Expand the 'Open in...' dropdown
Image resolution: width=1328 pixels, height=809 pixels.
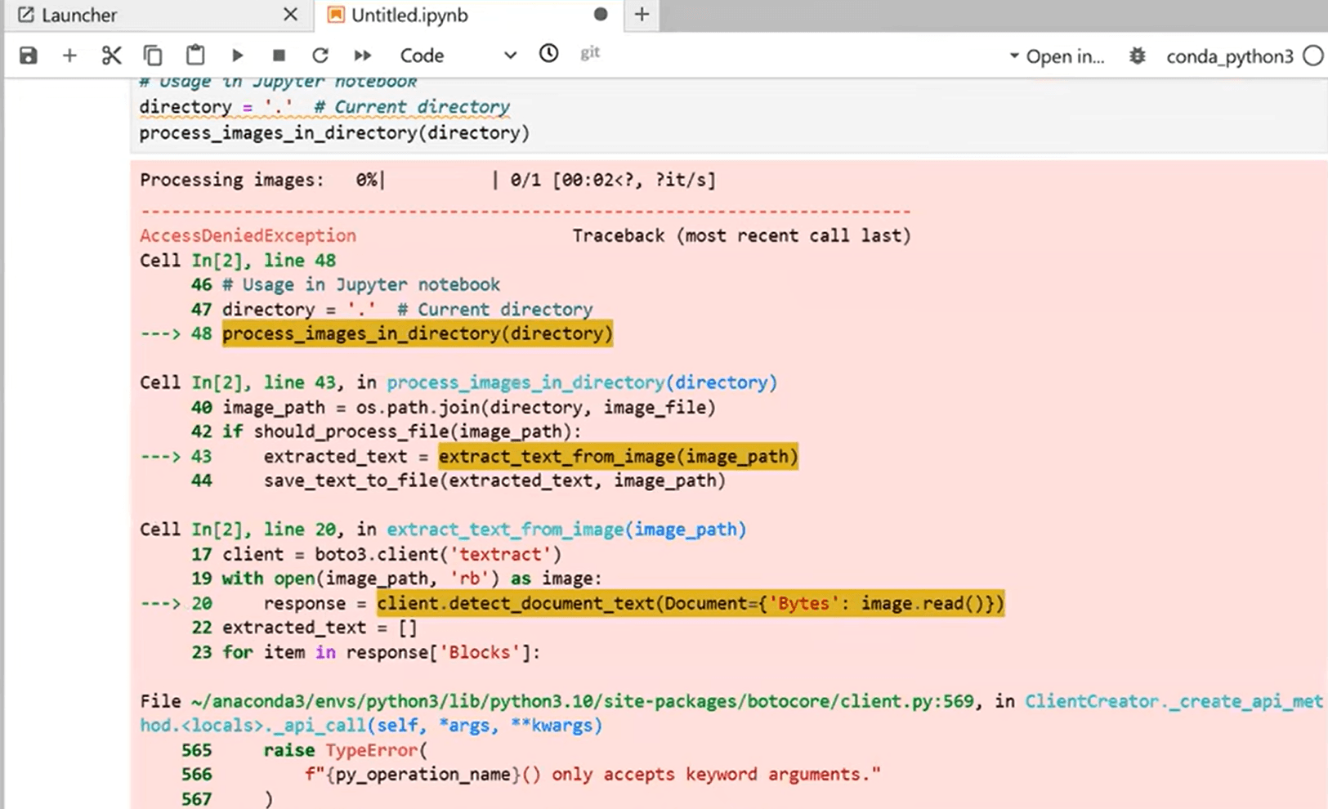click(x=1058, y=56)
